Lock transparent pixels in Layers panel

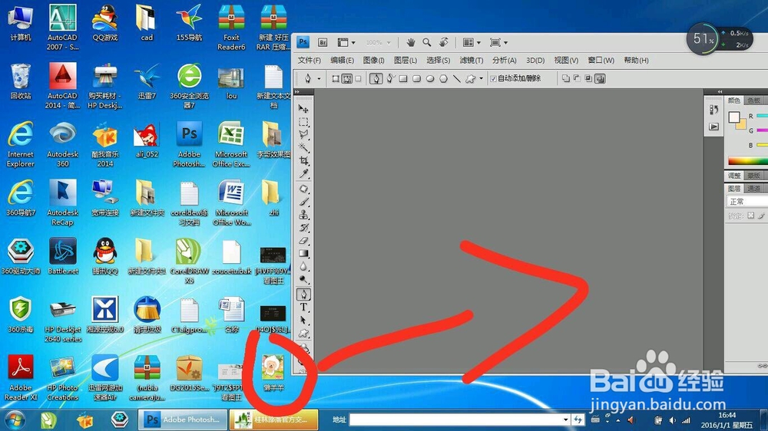point(751,215)
